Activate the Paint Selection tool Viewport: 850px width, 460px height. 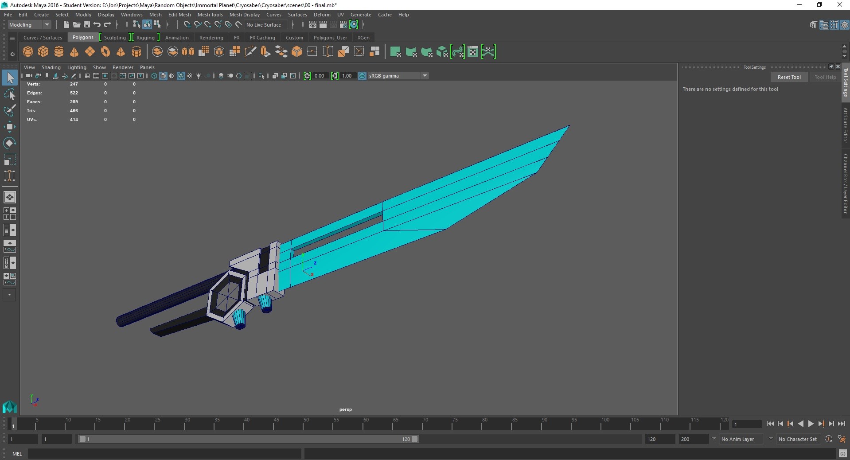[x=9, y=110]
